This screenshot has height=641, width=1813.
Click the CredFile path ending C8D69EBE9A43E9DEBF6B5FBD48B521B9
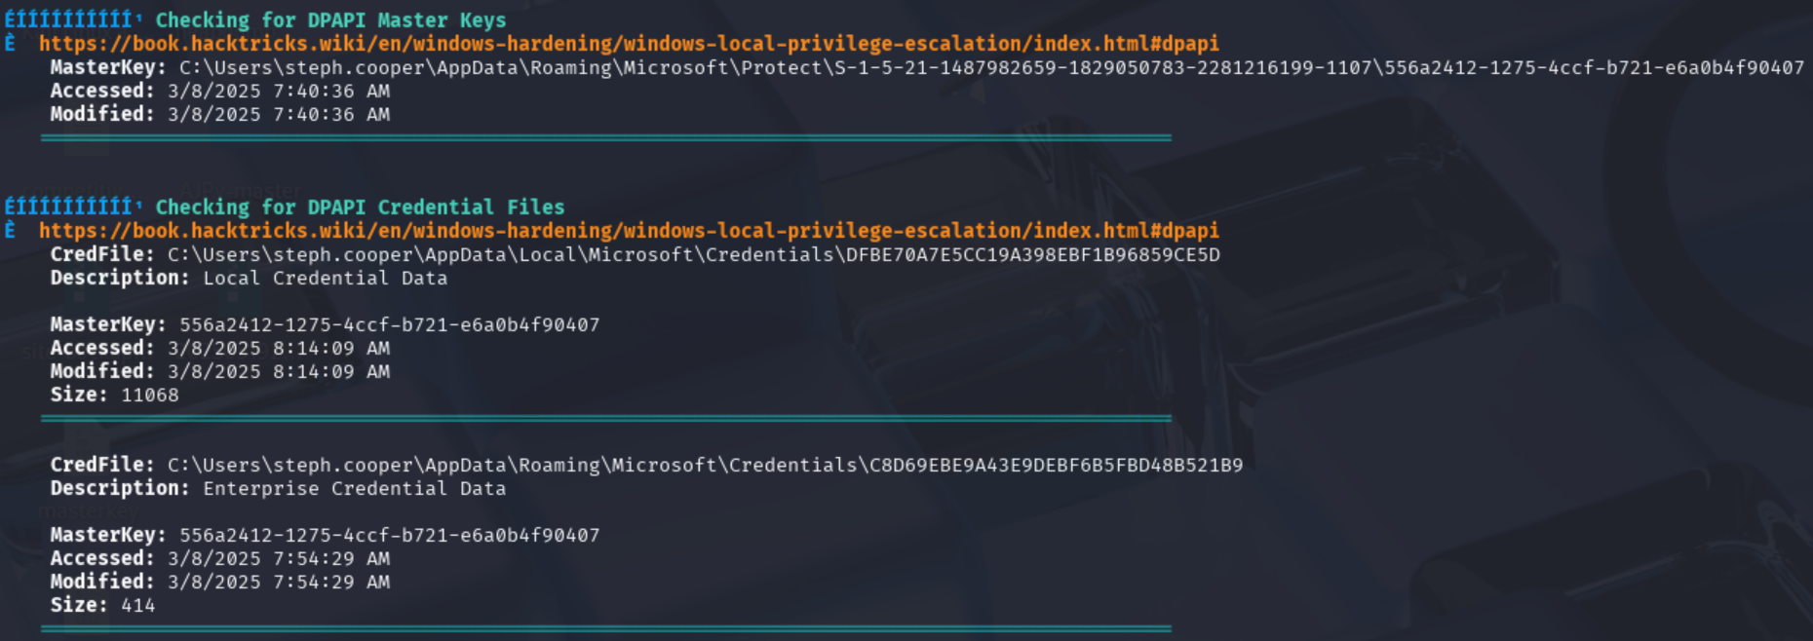click(x=706, y=465)
